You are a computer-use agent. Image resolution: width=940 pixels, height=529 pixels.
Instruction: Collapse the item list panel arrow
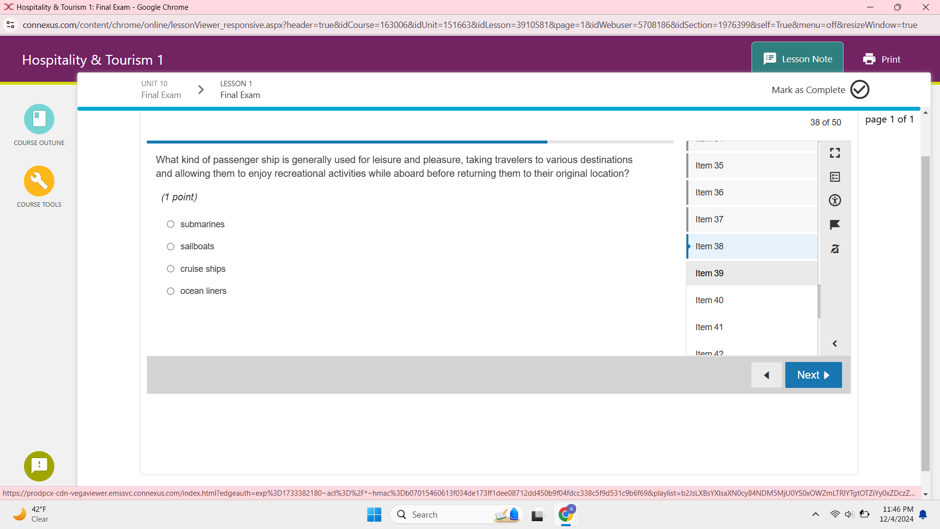[x=835, y=344]
